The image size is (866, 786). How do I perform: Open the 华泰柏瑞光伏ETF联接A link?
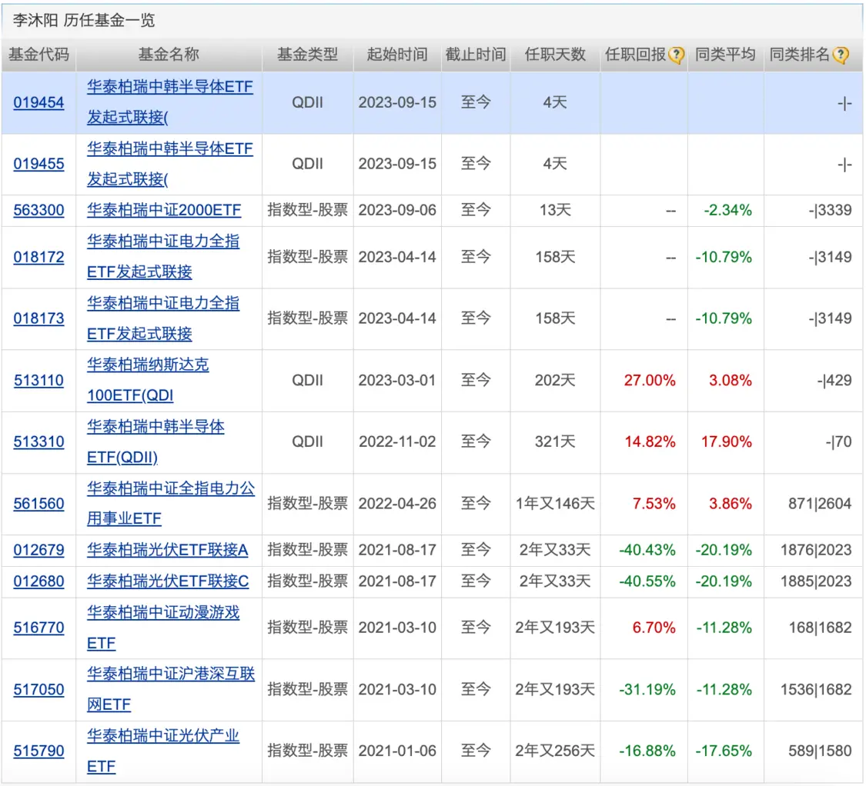168,551
